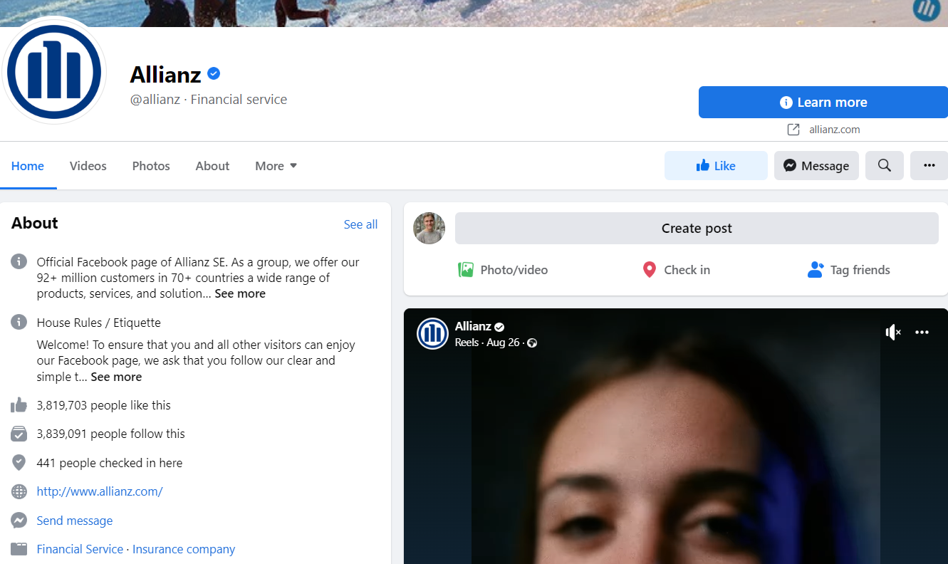Click the external link icon beside allianz.com
Screen dimensions: 948x564
(x=793, y=129)
